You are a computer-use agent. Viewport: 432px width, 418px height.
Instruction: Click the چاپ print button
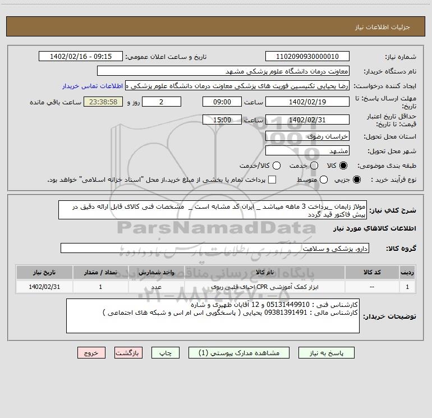click(166, 353)
